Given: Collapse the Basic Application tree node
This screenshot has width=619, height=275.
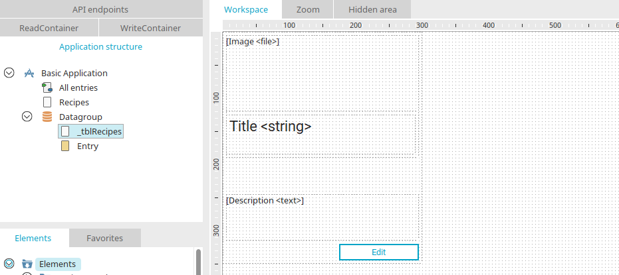Looking at the screenshot, I should [x=9, y=73].
